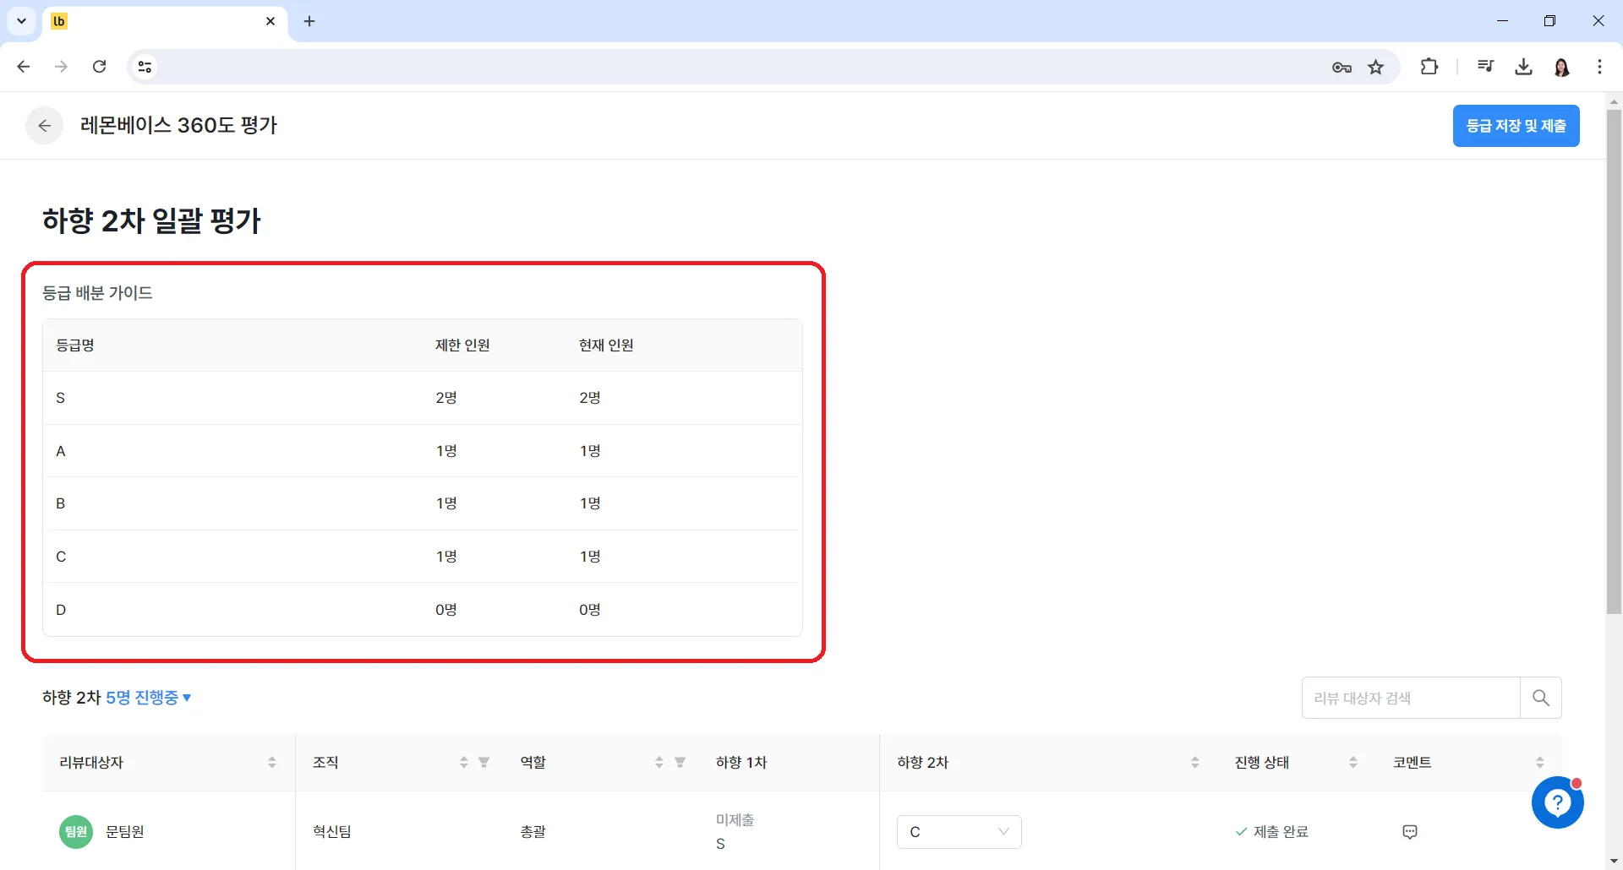Click the 제출 완료 status

tap(1272, 832)
